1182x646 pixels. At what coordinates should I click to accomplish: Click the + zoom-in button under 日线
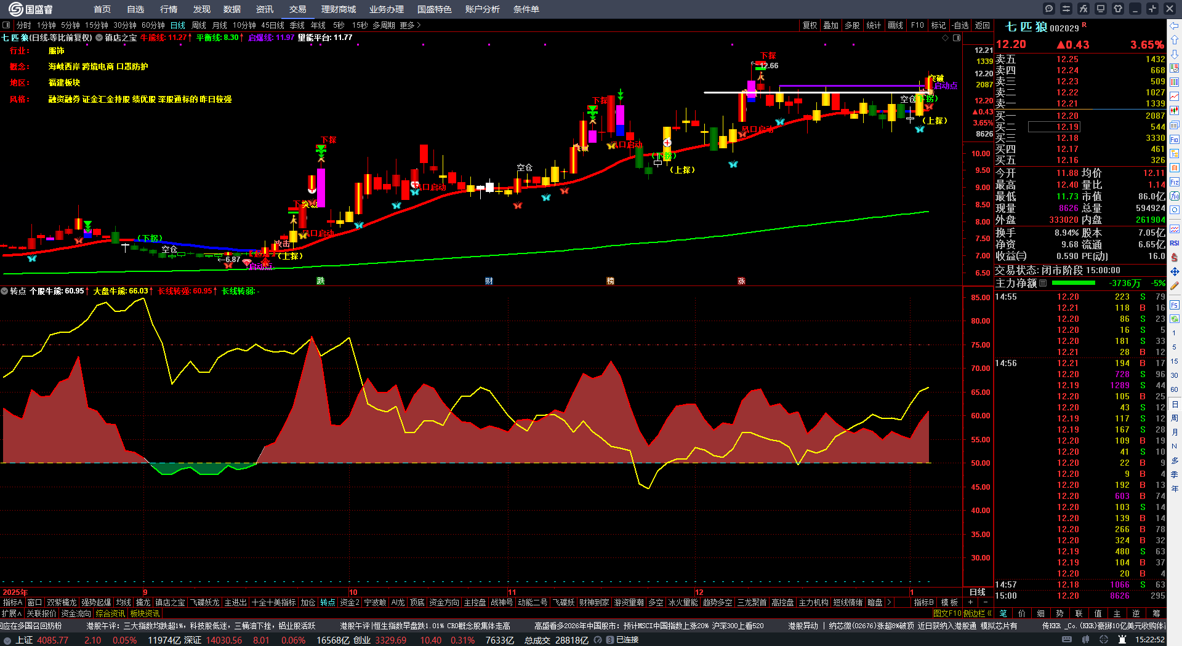[x=971, y=602]
